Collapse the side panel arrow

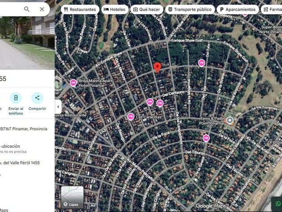58,107
